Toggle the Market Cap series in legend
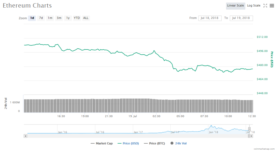This screenshot has height=152, width=279. (x=101, y=143)
